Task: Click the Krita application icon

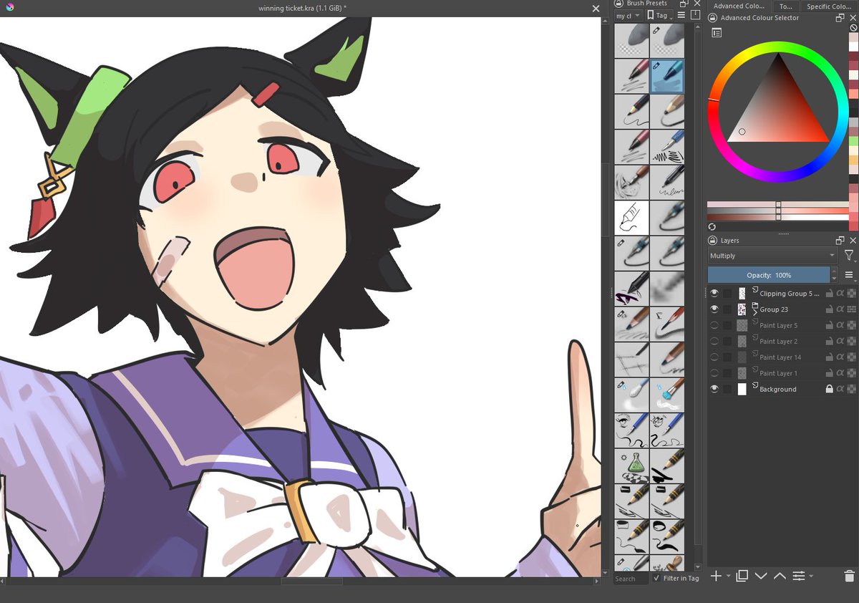Action: 9,8
